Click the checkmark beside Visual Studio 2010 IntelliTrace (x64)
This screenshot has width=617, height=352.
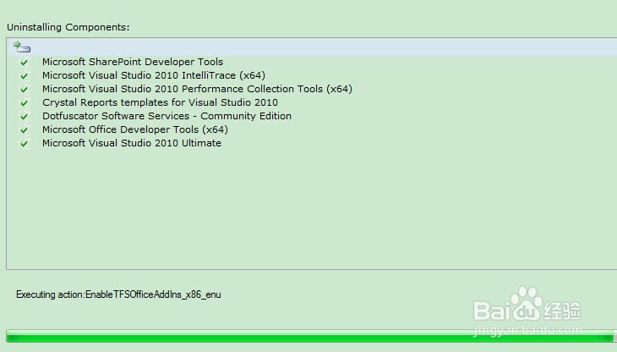click(x=25, y=75)
